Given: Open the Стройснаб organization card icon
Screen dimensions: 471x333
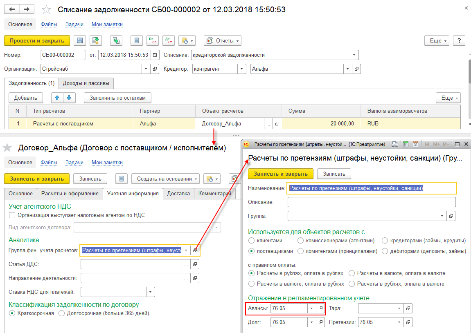Looking at the screenshot, I should [155, 69].
